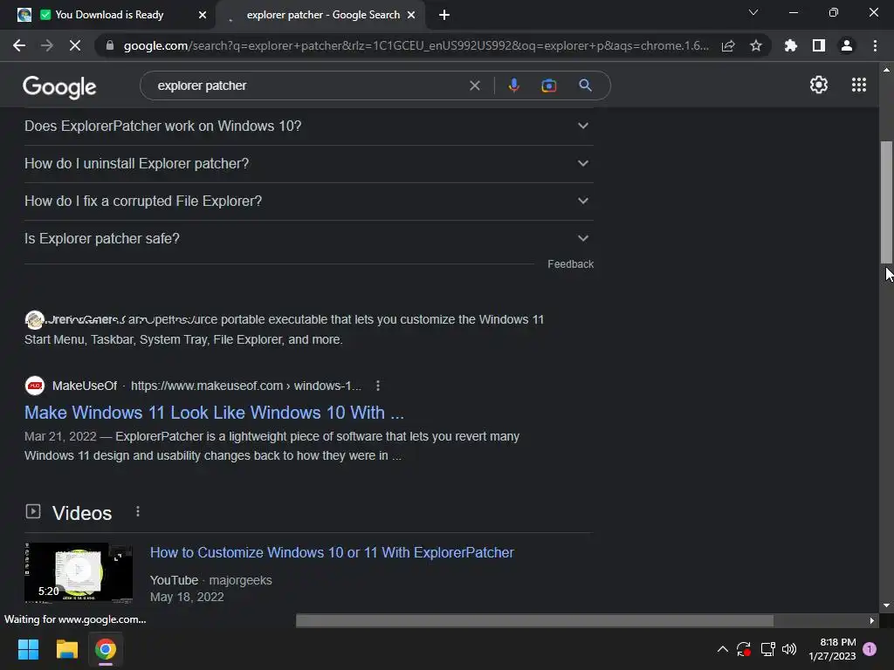894x670 pixels.
Task: Close the explorer patcher Google Search tab
Action: coord(411,15)
